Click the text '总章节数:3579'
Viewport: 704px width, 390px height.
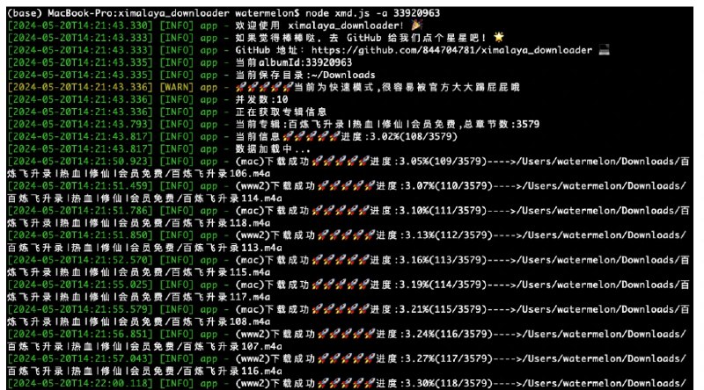click(501, 124)
